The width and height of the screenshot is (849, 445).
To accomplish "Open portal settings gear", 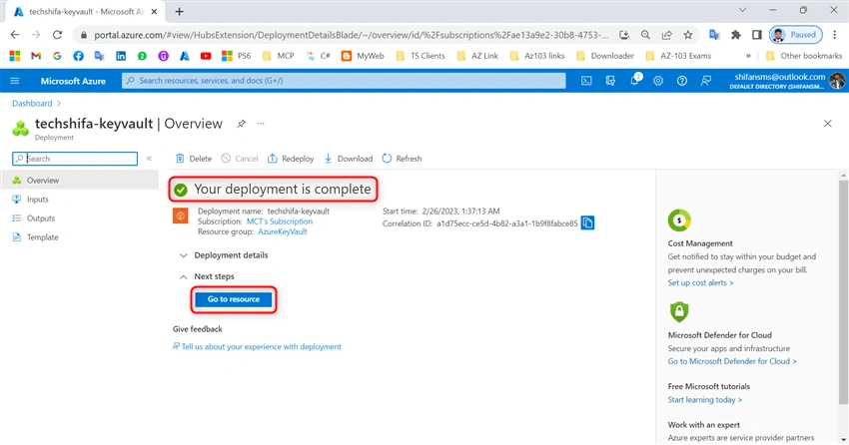I will [658, 81].
